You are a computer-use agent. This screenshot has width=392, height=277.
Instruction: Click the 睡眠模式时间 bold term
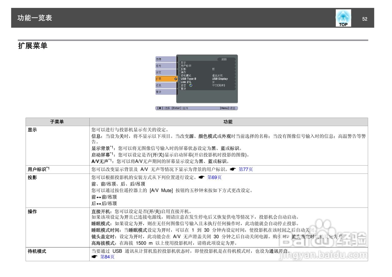tap(105, 230)
